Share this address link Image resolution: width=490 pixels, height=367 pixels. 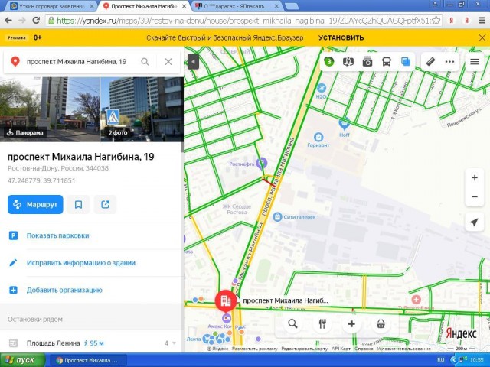(106, 205)
